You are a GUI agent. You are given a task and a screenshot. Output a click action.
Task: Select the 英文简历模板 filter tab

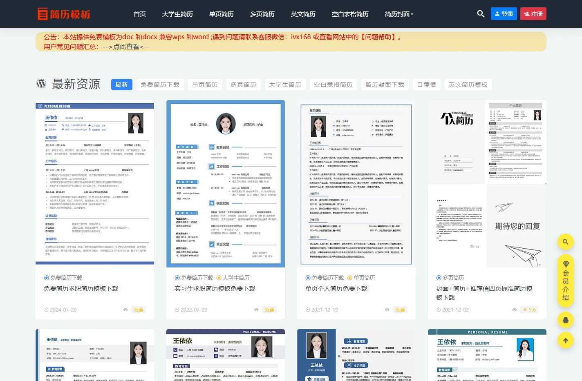pos(468,85)
